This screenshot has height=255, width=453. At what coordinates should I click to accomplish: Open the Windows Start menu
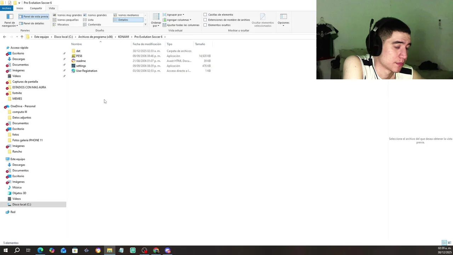pos(5,250)
